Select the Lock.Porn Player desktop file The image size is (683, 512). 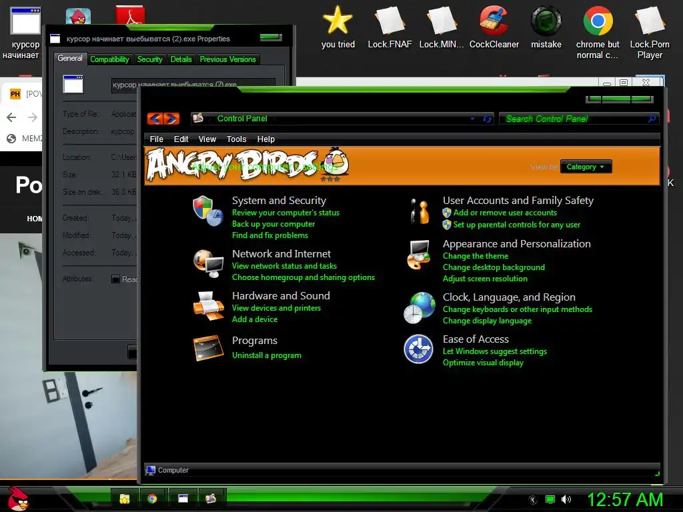pos(650,32)
